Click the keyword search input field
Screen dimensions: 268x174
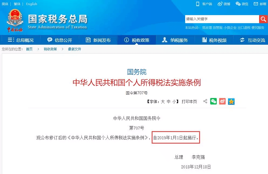pyautogui.click(x=222, y=19)
